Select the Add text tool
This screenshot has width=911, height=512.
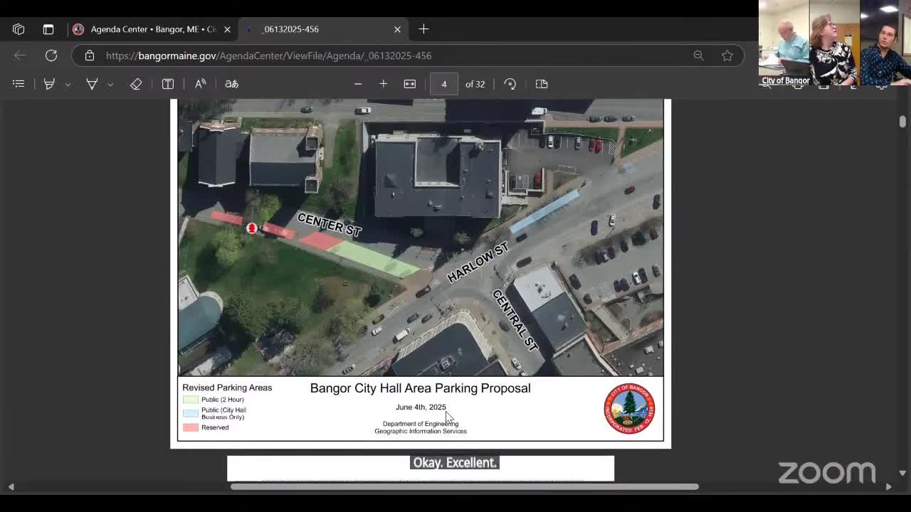click(x=168, y=84)
